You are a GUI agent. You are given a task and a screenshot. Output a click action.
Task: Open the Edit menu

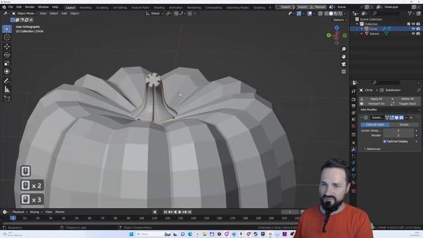pos(19,7)
